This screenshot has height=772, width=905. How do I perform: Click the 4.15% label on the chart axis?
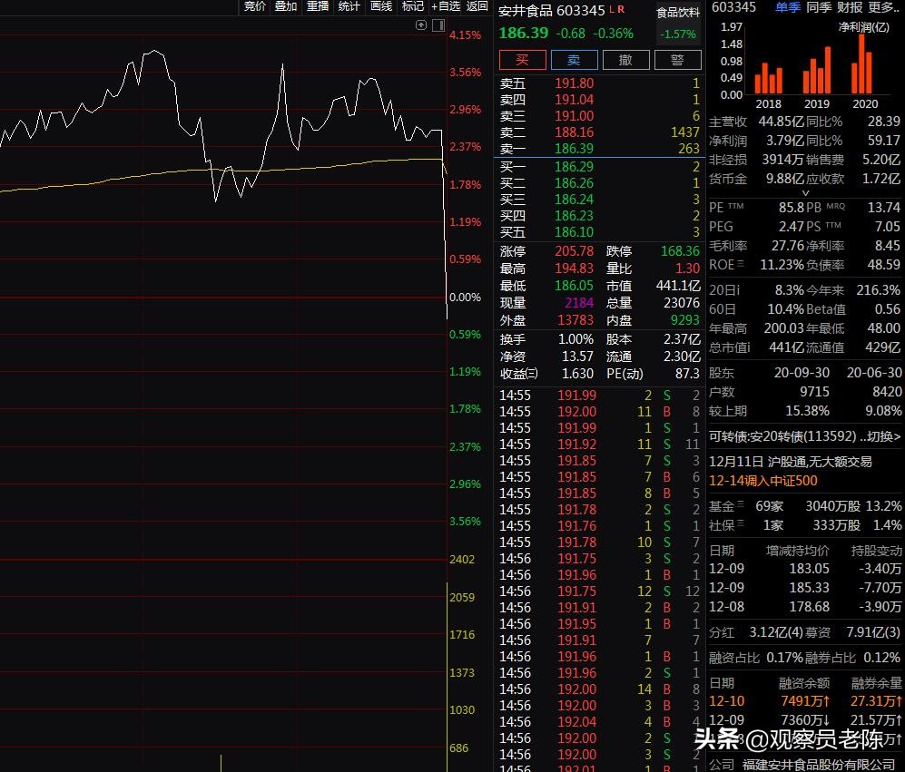[465, 34]
